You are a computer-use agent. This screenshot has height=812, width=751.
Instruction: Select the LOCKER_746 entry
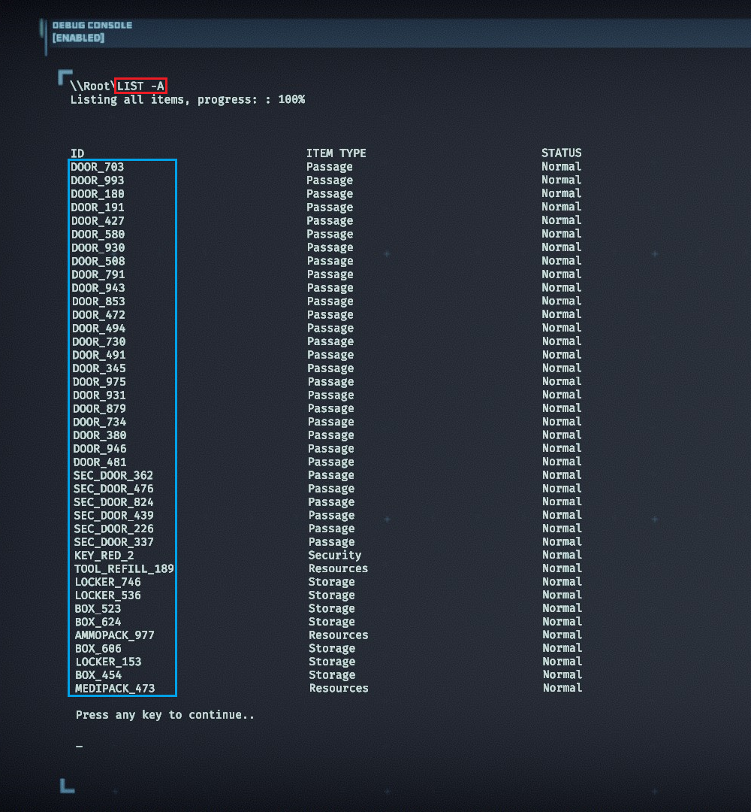pos(107,582)
